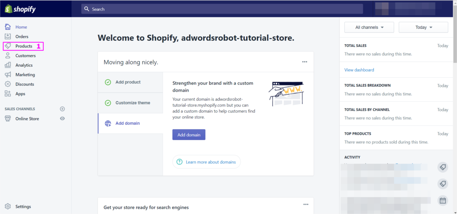Open the Moving along nicely card options menu
The image size is (457, 214).
(x=305, y=62)
